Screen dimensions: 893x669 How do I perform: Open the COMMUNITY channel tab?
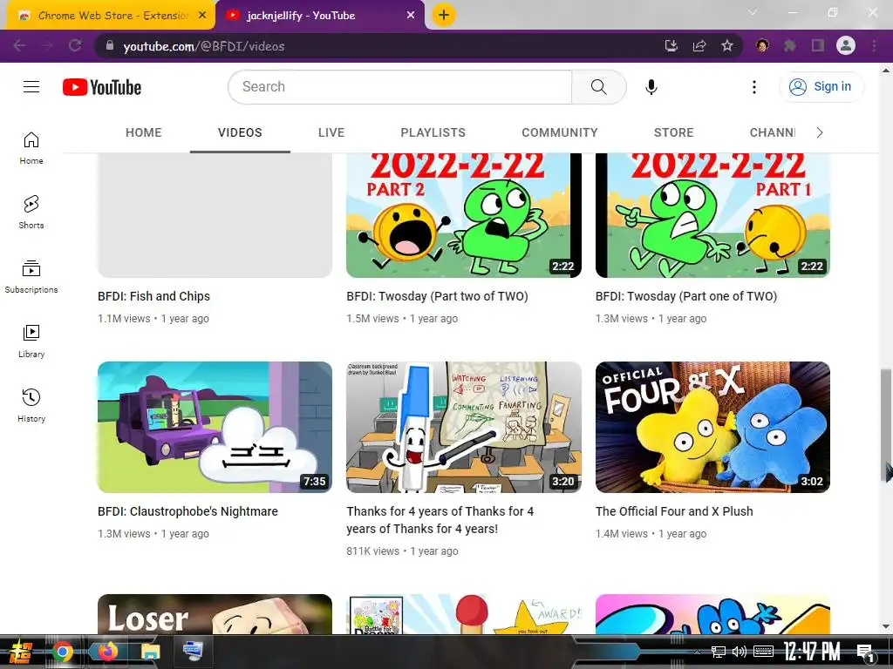point(560,132)
